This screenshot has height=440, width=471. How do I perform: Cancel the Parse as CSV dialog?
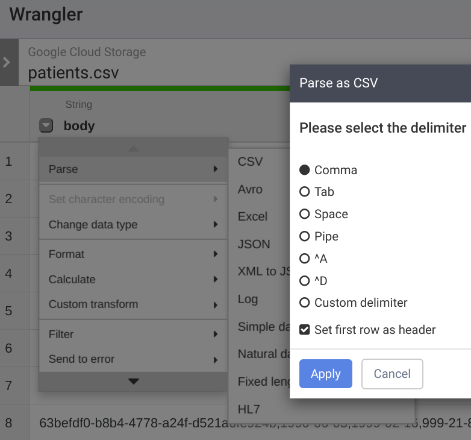point(392,374)
